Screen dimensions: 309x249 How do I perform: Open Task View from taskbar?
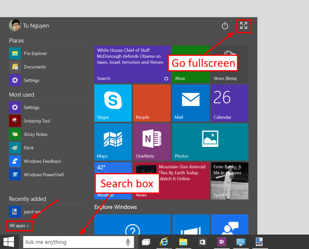coord(146,242)
